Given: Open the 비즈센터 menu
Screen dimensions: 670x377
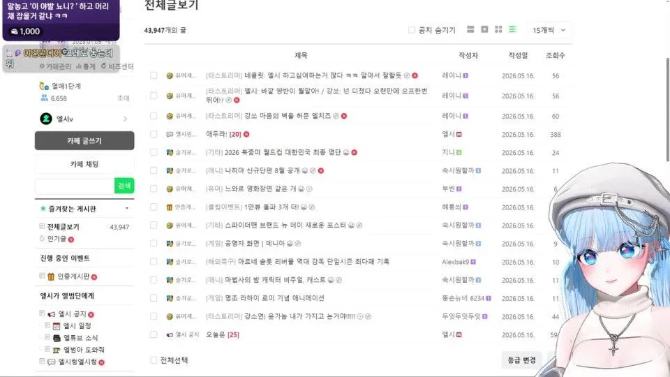Looking at the screenshot, I should [x=117, y=66].
